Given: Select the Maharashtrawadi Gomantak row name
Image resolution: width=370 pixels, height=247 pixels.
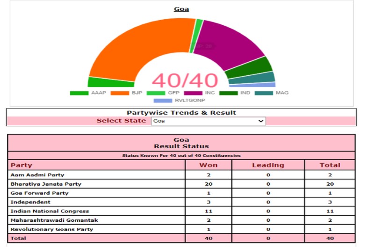Looking at the screenshot, I should click(54, 220).
